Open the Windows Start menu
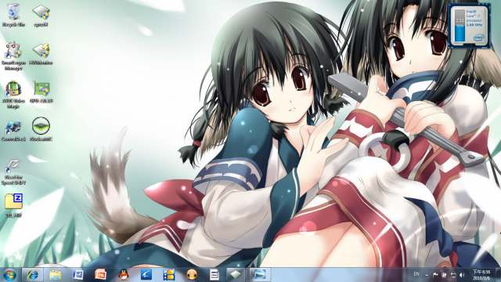The height and width of the screenshot is (282, 501). click(x=9, y=275)
